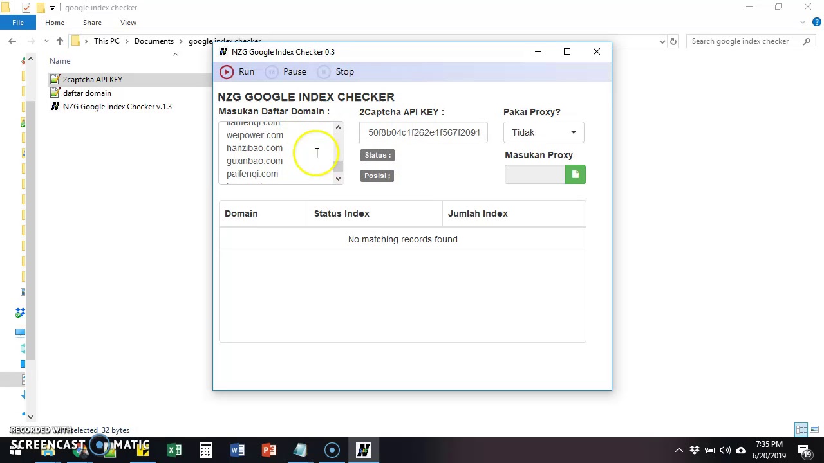Image resolution: width=824 pixels, height=463 pixels.
Task: Open the Screencast recorder taskbar icon
Action: pyautogui.click(x=332, y=450)
